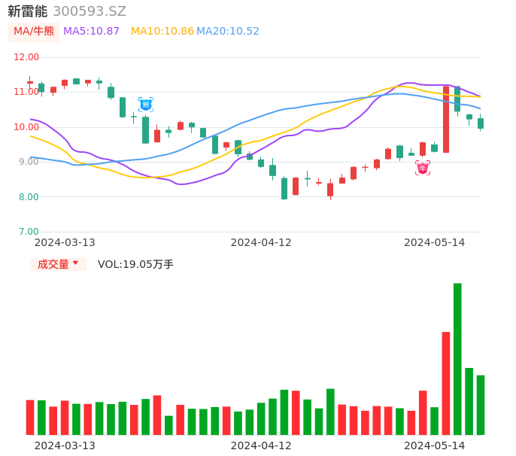Select the MA/牛熊 indicator tab
516x456 pixels.
[x=33, y=32]
